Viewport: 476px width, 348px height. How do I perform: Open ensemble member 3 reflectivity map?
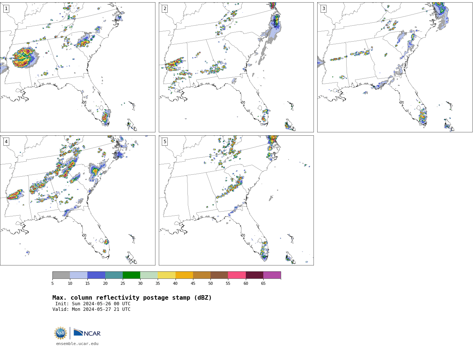pyautogui.click(x=395, y=67)
